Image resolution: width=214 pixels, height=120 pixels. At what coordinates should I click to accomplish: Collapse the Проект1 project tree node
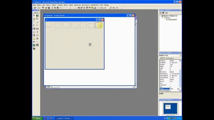160,16
